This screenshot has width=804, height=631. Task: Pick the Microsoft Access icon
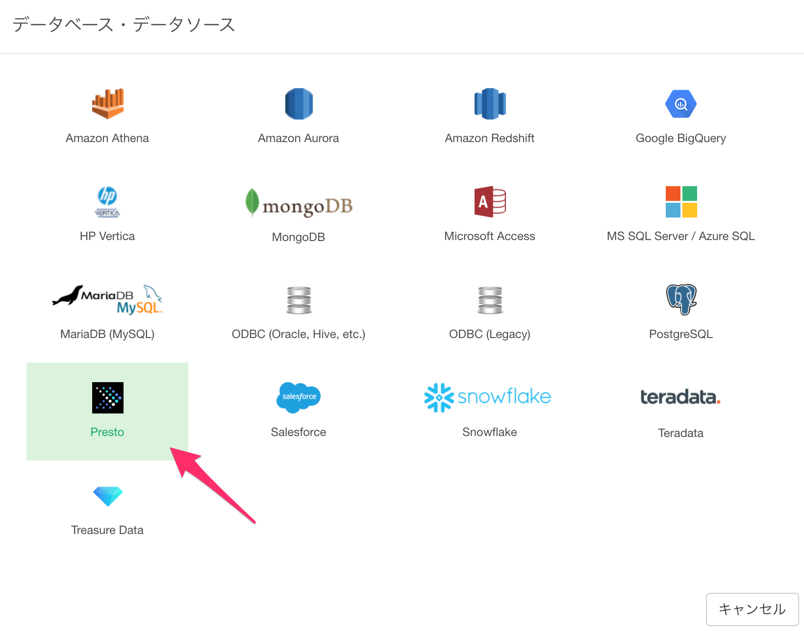point(490,202)
